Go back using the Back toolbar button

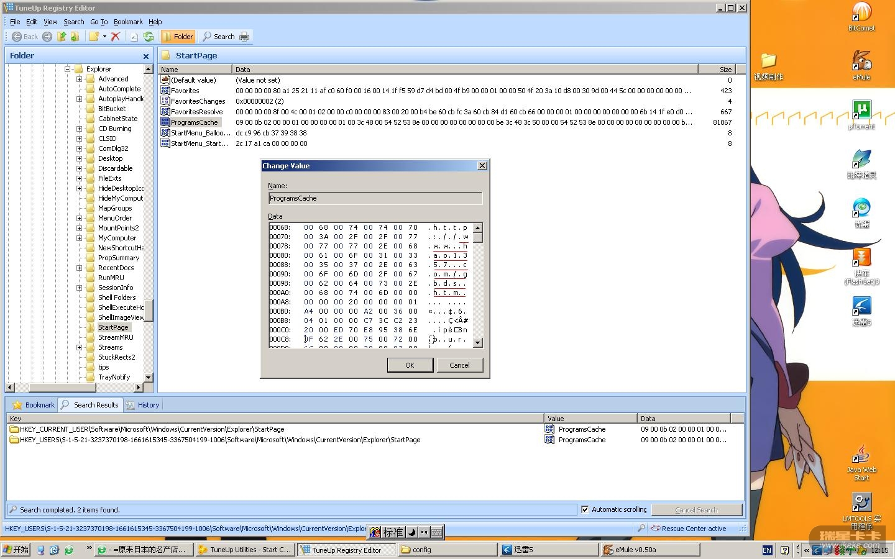click(25, 37)
